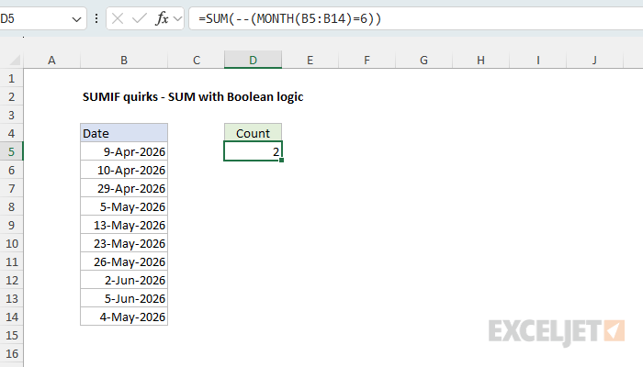Image resolution: width=643 pixels, height=367 pixels.
Task: Select cell with 4-May-2026
Action: 124,317
